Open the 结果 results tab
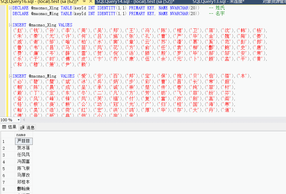Image resolution: width=286 pixels, height=194 pixels. pyautogui.click(x=9, y=127)
